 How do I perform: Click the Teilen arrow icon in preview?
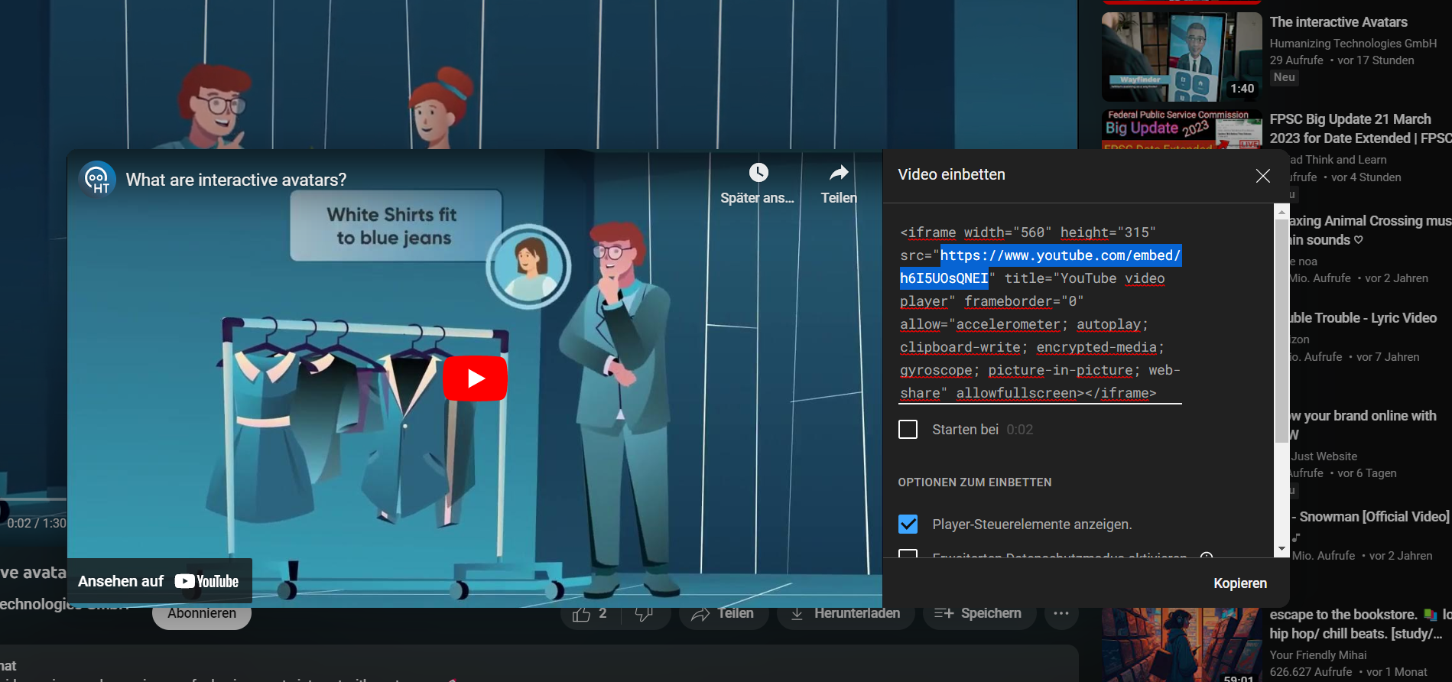839,173
